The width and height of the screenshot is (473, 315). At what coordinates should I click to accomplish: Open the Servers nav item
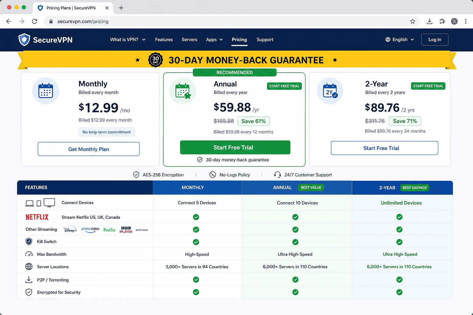189,40
